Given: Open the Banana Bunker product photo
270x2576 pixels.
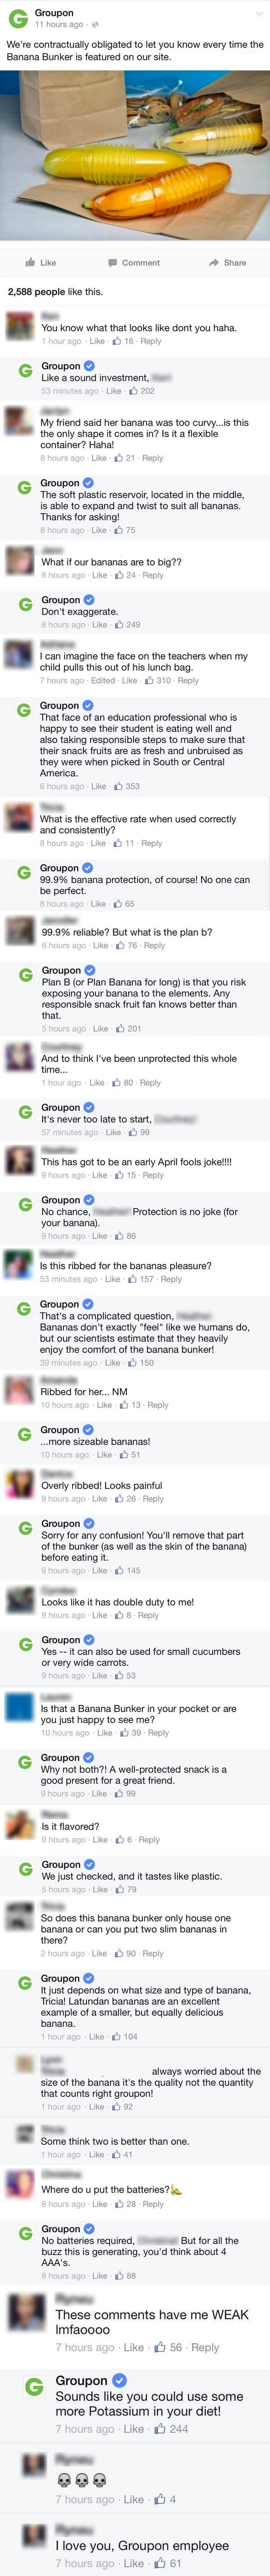Looking at the screenshot, I should pyautogui.click(x=135, y=160).
